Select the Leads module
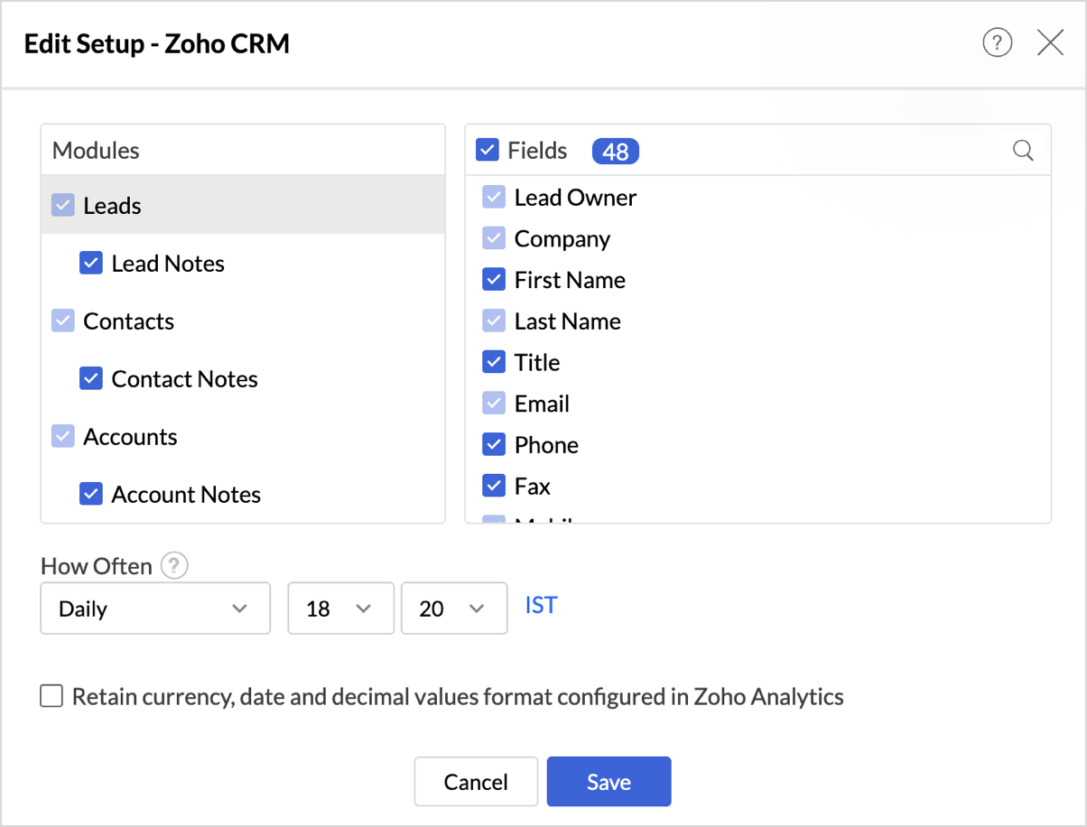The height and width of the screenshot is (827, 1087). [113, 206]
